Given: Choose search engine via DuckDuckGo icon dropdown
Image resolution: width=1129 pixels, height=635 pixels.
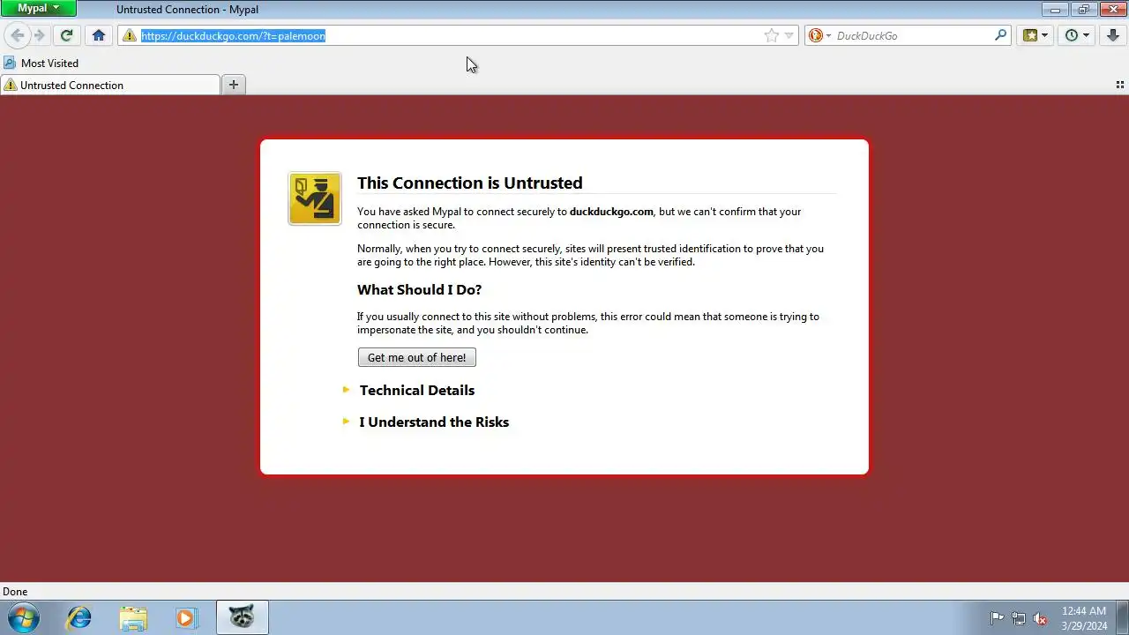Looking at the screenshot, I should tap(820, 35).
